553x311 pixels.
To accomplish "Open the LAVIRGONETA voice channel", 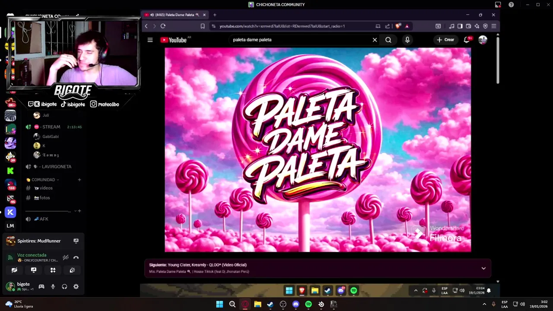I will [x=52, y=167].
